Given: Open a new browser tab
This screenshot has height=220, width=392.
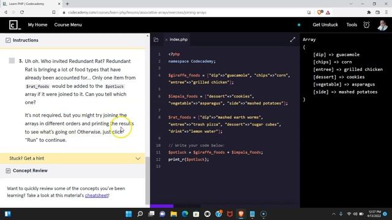Looking at the screenshot, I should coord(67,4).
